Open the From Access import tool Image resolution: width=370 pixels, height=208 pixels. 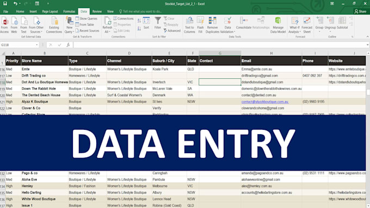pos(4,26)
